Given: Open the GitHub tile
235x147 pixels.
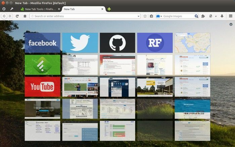Looking at the screenshot, I should coord(117,43).
